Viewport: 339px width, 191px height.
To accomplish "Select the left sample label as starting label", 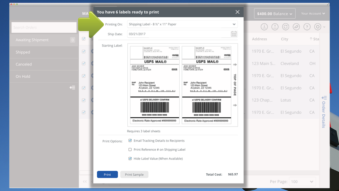I will click(155, 85).
